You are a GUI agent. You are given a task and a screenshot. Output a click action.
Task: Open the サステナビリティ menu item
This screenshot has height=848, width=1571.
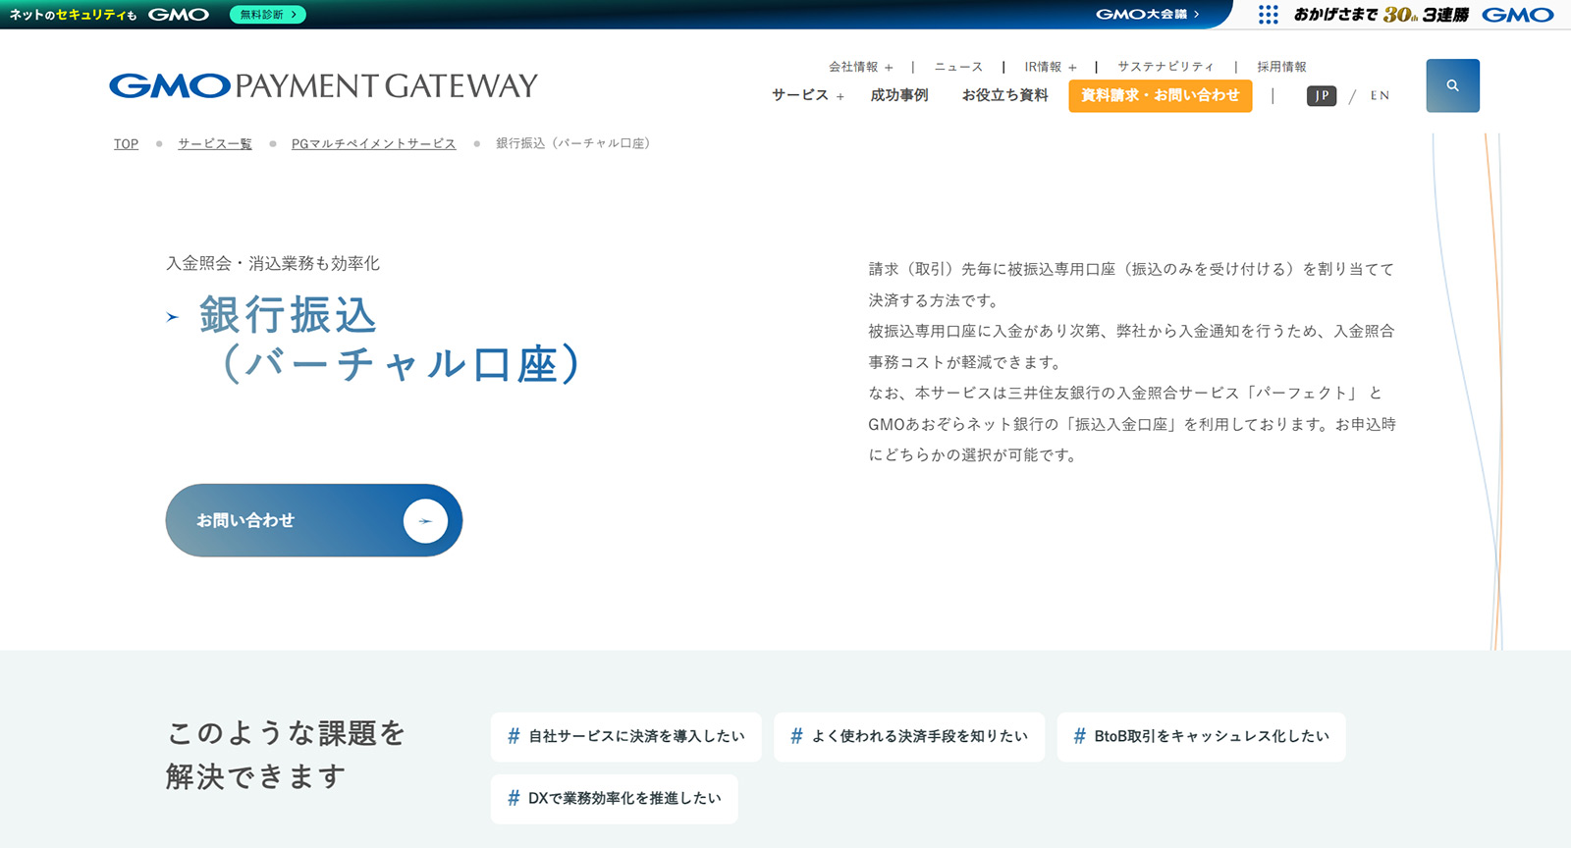pyautogui.click(x=1165, y=67)
